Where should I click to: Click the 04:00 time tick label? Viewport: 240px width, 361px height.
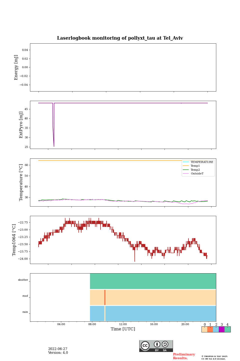61,324
